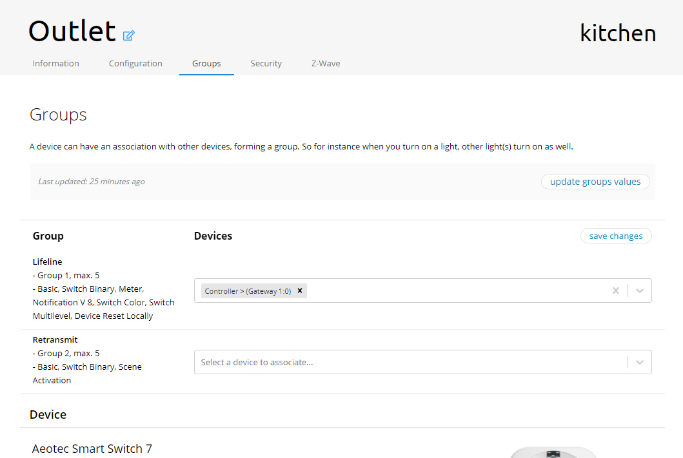Screen dimensions: 683x458
Task: Click the edit pencil icon beside Outlet
Action: click(x=129, y=35)
